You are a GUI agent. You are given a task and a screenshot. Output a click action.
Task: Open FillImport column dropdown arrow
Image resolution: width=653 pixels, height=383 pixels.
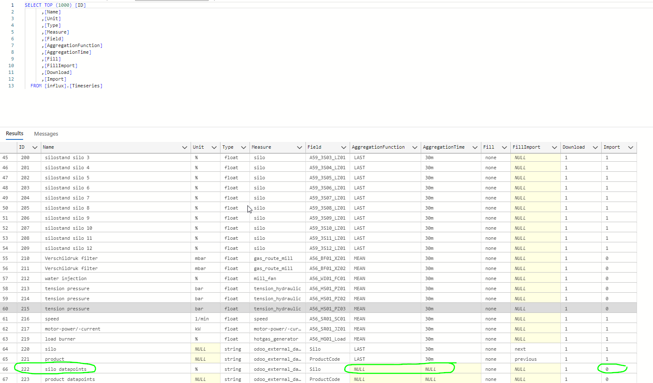(554, 147)
